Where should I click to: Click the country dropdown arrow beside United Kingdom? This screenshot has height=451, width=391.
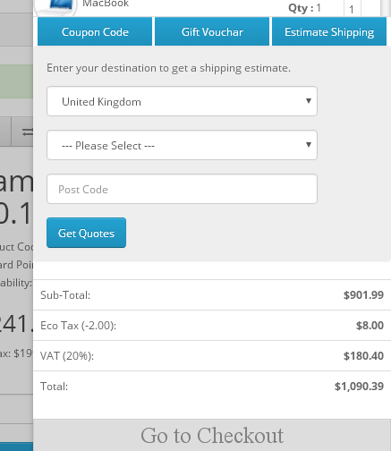pyautogui.click(x=309, y=101)
